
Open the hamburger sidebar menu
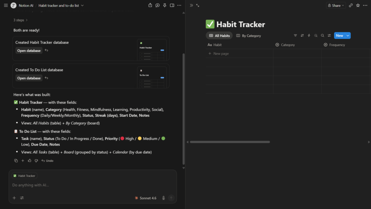point(6,5)
